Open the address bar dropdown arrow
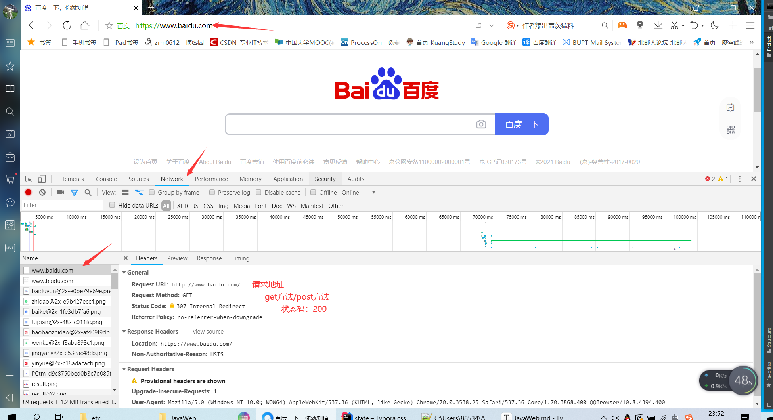Viewport: 773px width, 420px height. point(492,26)
